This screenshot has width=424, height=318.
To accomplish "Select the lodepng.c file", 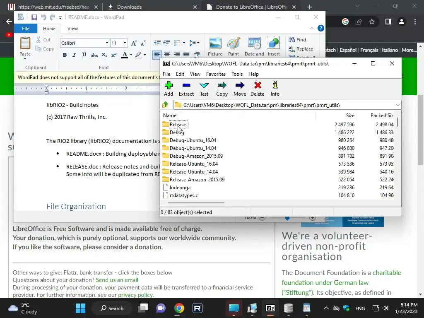I will (181, 188).
